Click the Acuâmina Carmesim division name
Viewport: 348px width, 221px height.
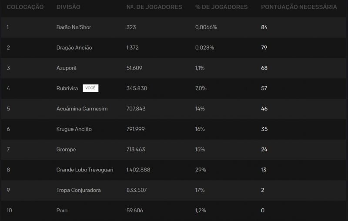coord(82,109)
